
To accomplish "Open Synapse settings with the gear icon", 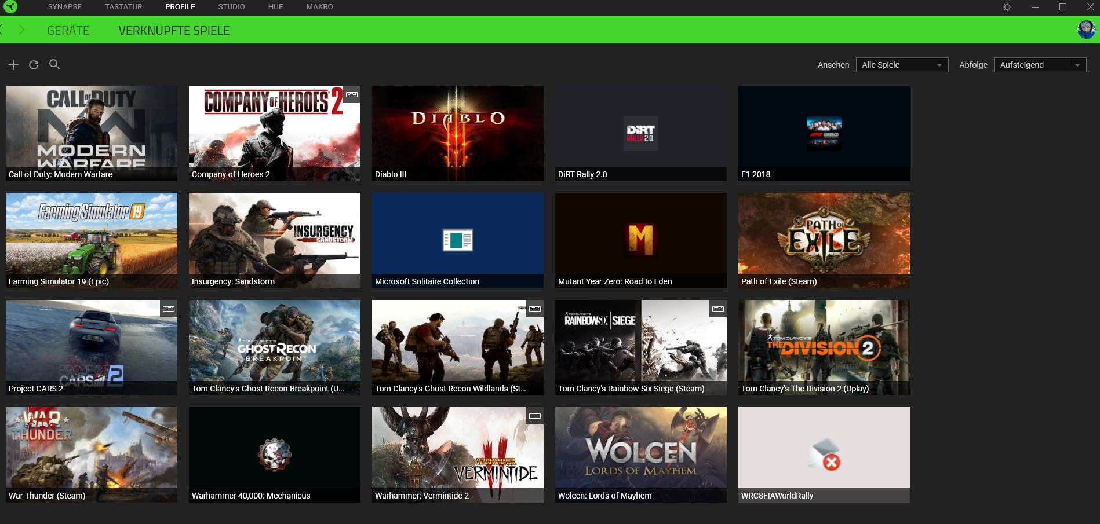I will tap(1007, 7).
